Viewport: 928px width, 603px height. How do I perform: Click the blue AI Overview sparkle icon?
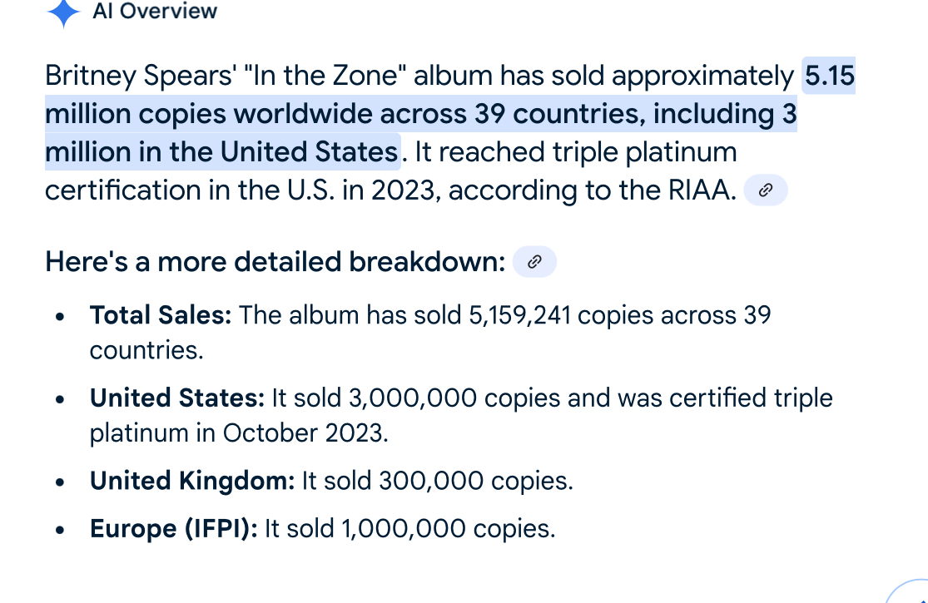point(63,12)
